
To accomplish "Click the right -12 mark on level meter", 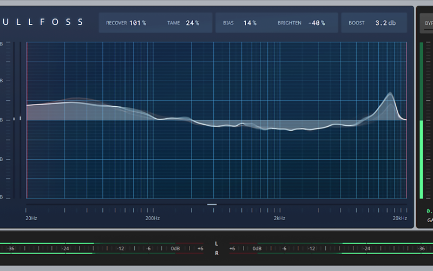I will click(x=311, y=249).
